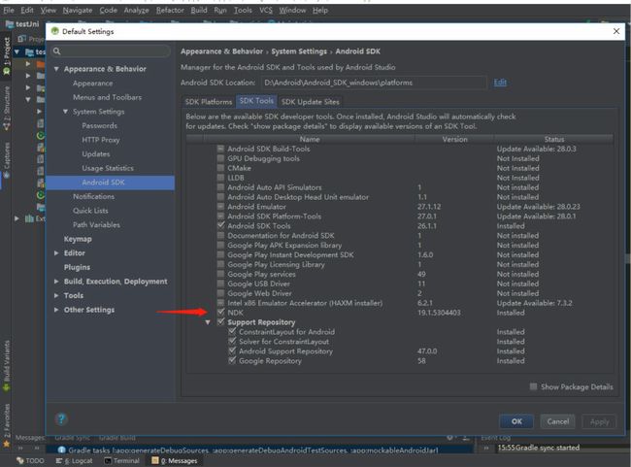
Task: Click the help question mark icon
Action: coord(61,419)
